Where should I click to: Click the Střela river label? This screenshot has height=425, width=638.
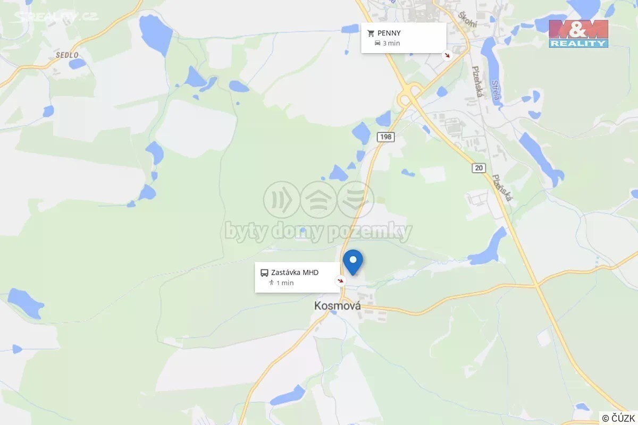coord(497,90)
